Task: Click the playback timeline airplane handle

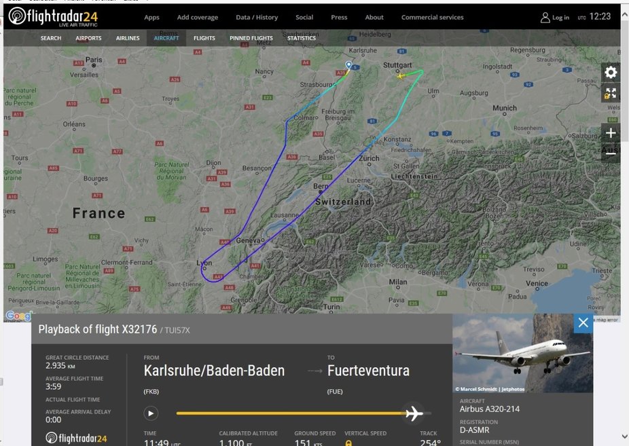Action: pos(414,413)
